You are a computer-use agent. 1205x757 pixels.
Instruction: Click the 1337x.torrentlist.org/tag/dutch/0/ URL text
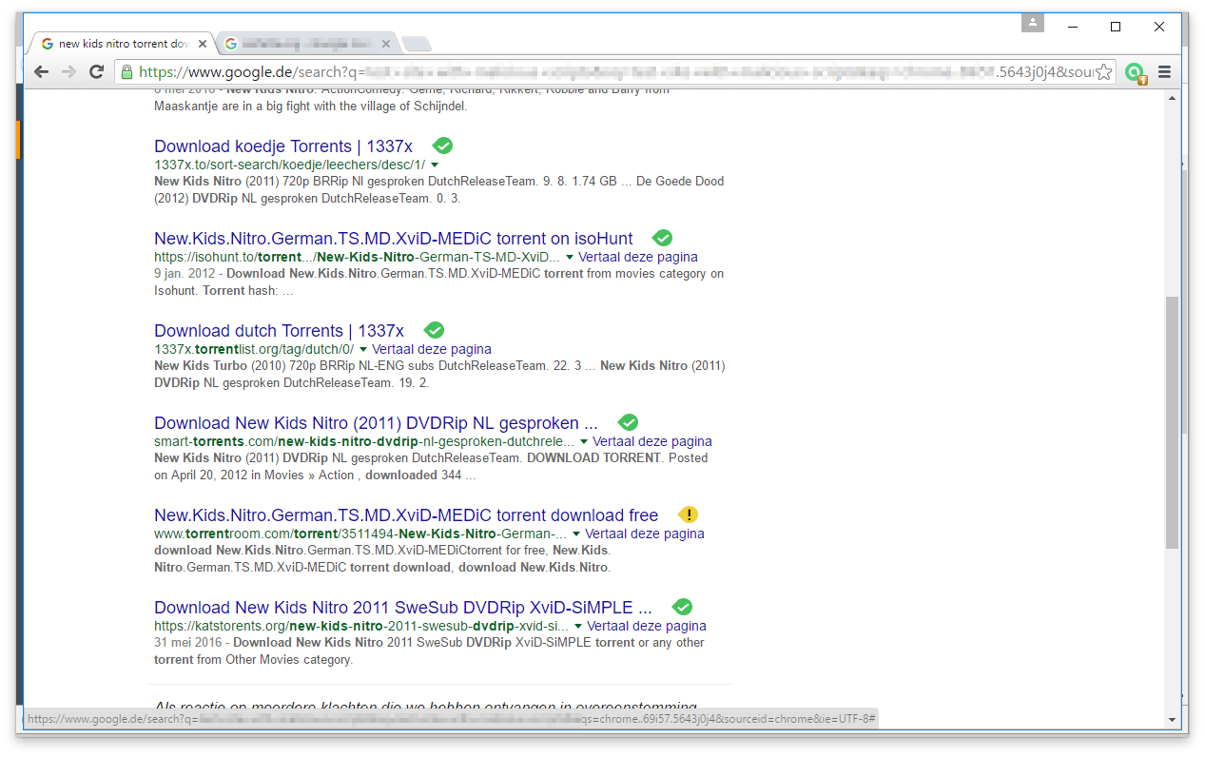[254, 349]
